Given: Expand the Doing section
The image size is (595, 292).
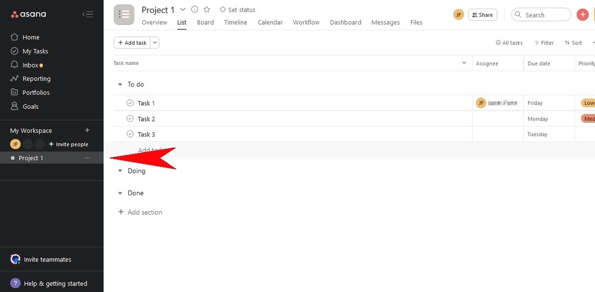Looking at the screenshot, I should click(120, 171).
